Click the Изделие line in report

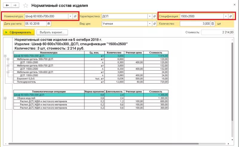(71, 44)
